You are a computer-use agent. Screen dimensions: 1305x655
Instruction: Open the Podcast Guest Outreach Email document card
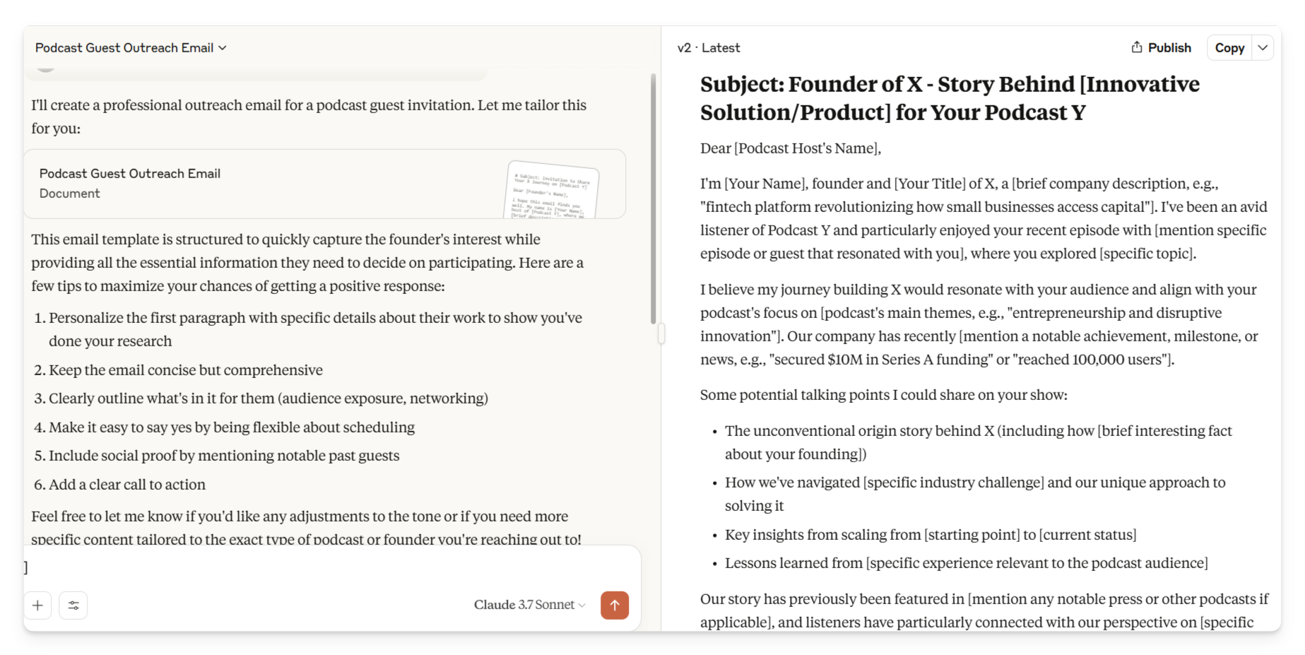tap(325, 184)
